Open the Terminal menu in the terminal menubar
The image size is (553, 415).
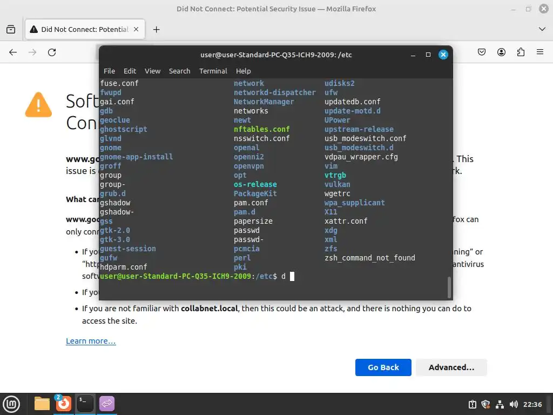pyautogui.click(x=213, y=71)
